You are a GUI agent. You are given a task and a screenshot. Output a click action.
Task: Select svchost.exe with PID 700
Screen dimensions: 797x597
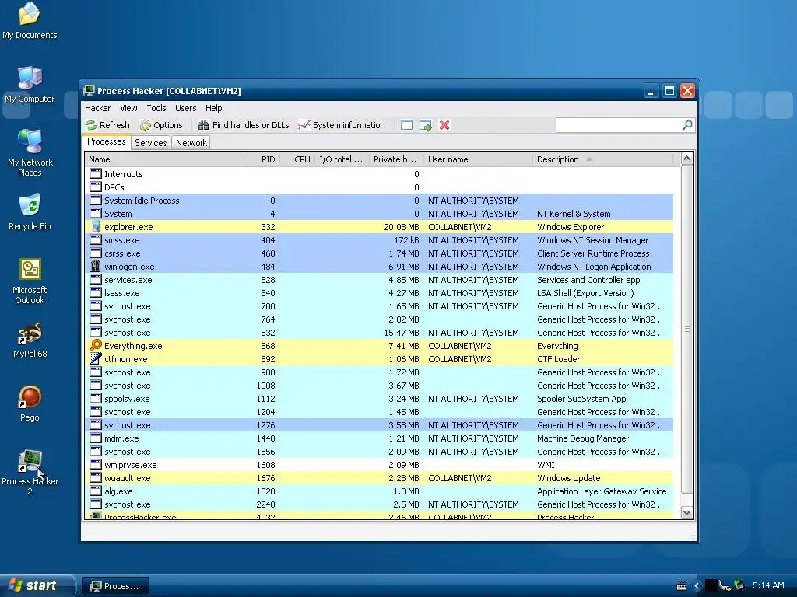pyautogui.click(x=379, y=306)
